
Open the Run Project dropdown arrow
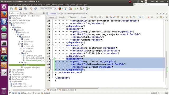pos(77,9)
